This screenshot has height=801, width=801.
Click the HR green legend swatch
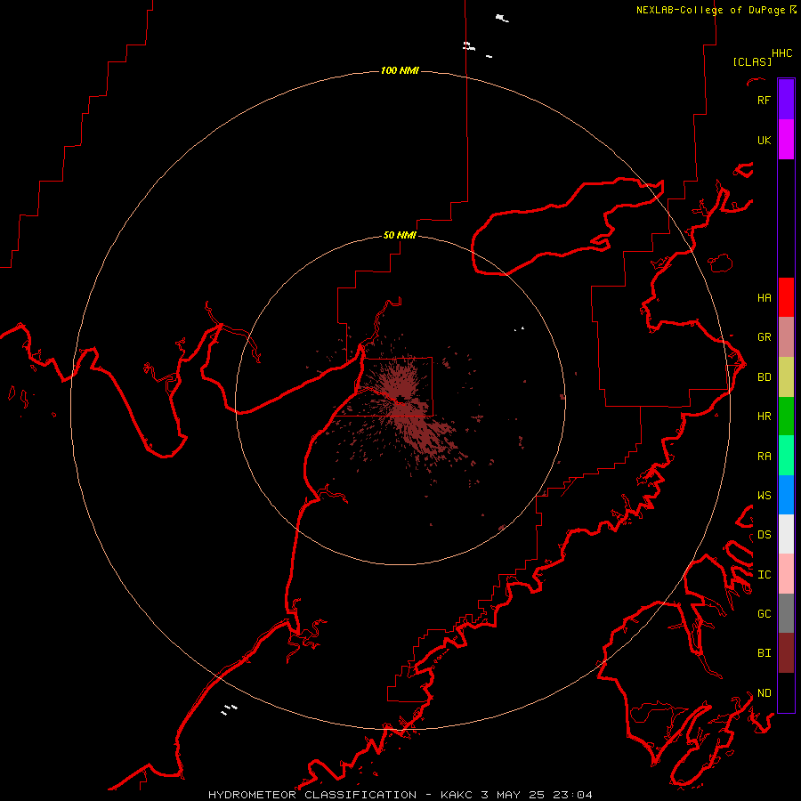pyautogui.click(x=786, y=417)
